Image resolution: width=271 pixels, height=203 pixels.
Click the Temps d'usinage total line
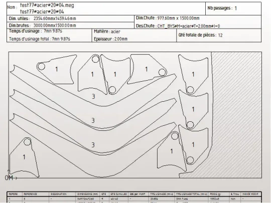click(40, 39)
